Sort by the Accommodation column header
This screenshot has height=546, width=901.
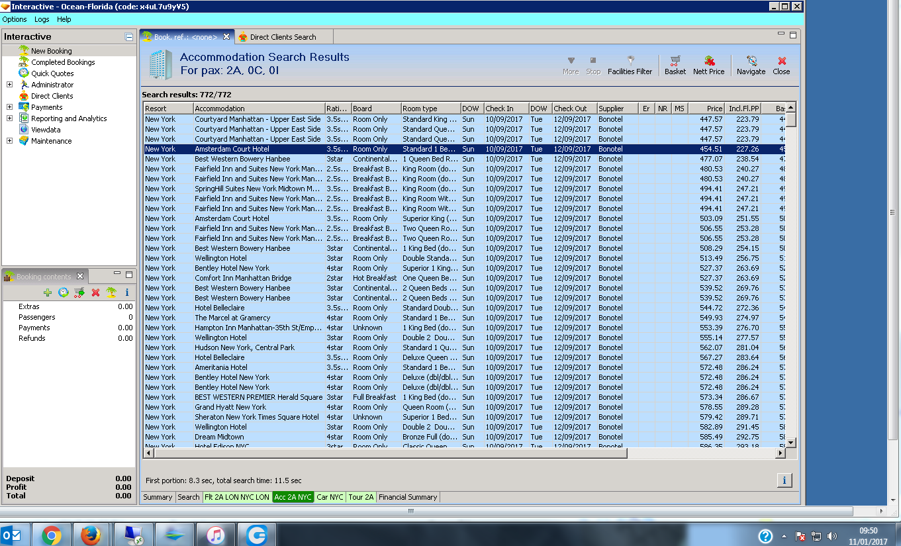[259, 109]
